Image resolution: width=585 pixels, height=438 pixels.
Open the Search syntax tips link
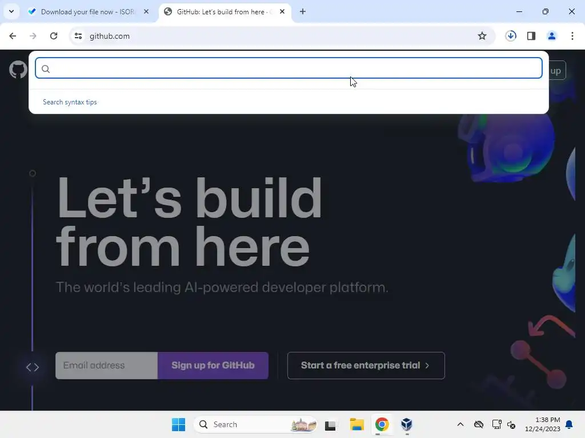click(70, 102)
